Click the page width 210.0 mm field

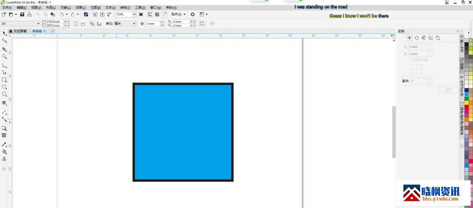click(54, 22)
